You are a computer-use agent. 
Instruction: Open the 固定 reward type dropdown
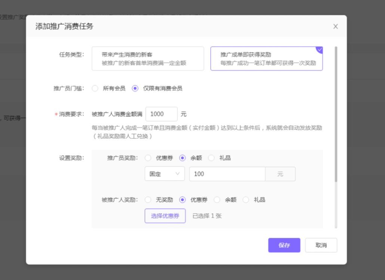point(165,174)
